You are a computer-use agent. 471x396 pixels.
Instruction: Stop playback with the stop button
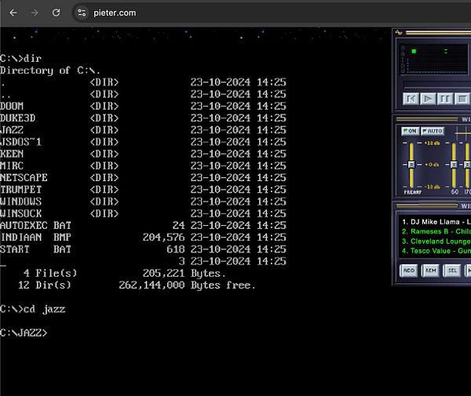(462, 98)
